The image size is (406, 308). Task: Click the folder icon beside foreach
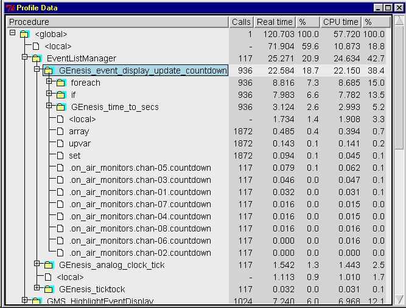point(60,83)
